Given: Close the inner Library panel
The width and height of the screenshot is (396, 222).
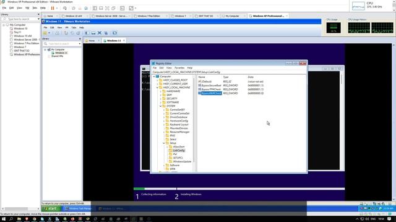Looking at the screenshot, I should point(80,39).
